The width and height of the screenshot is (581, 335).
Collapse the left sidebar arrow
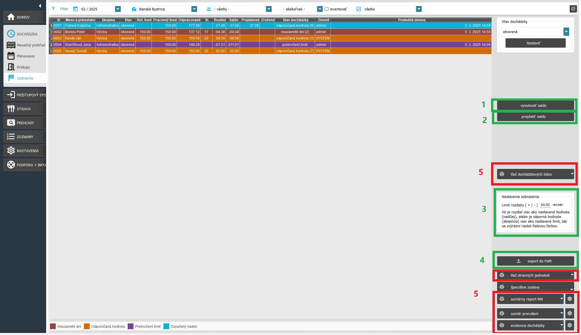click(x=40, y=6)
